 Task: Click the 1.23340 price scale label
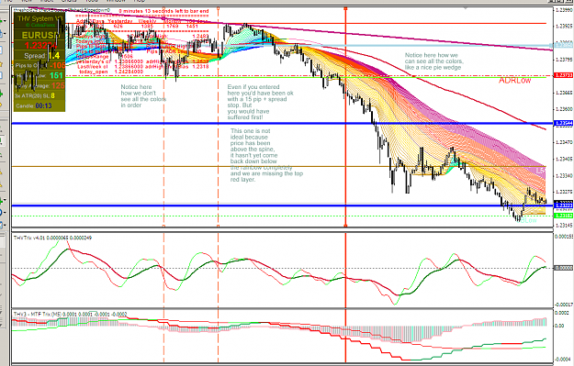coord(564,176)
